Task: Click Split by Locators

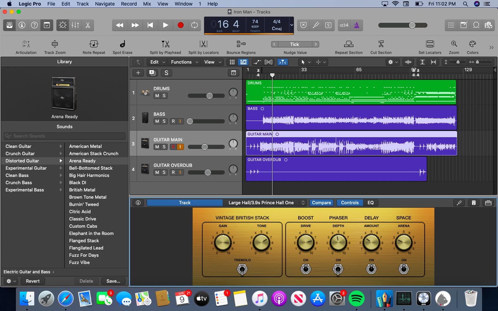Action: point(203,47)
